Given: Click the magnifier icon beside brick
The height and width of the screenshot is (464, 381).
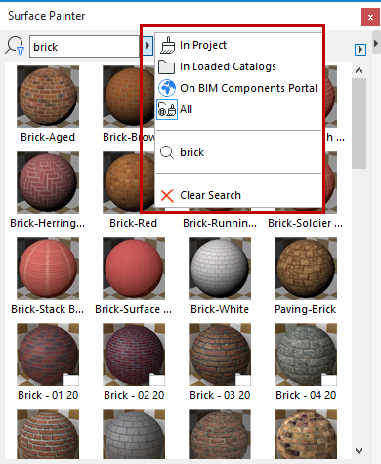Looking at the screenshot, I should pyautogui.click(x=167, y=152).
